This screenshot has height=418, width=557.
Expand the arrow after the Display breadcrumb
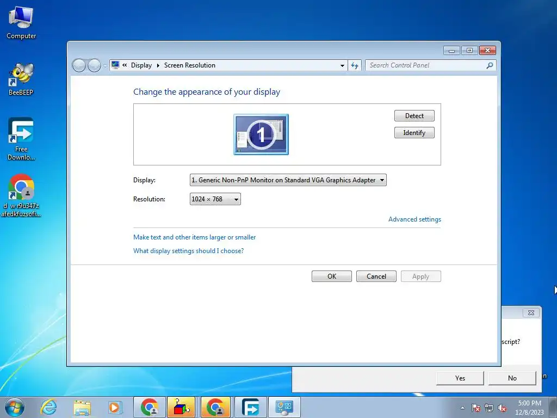[158, 65]
